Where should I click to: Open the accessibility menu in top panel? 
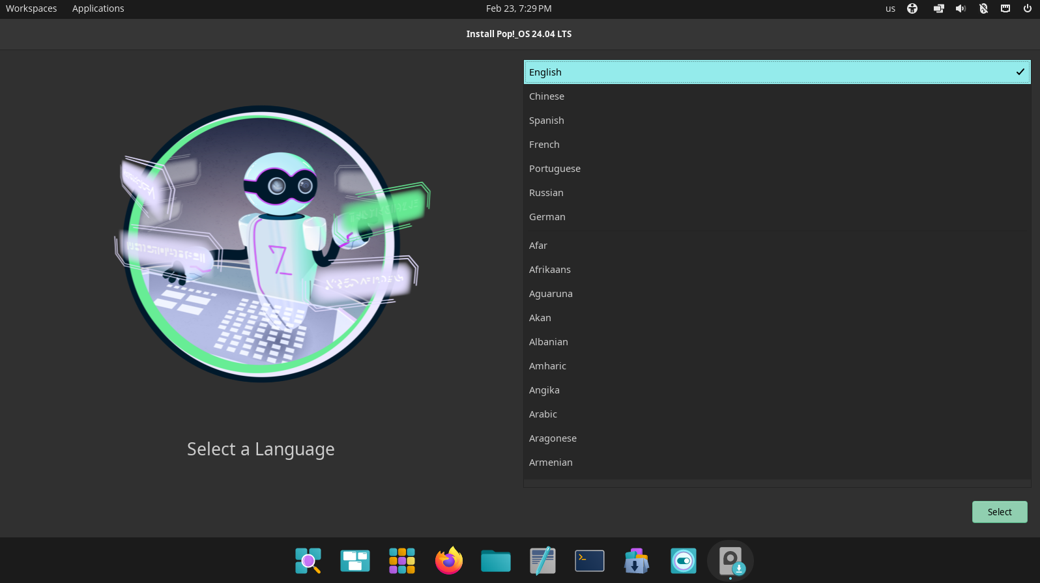pos(912,8)
